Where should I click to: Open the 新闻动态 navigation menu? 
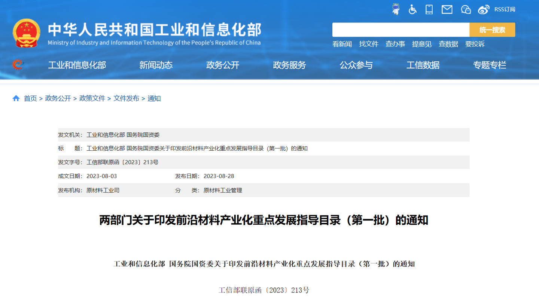[x=156, y=65]
